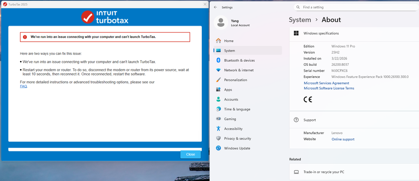The image size is (419, 181).
Task: Close the TurboTax 2025 window
Action: (205, 4)
